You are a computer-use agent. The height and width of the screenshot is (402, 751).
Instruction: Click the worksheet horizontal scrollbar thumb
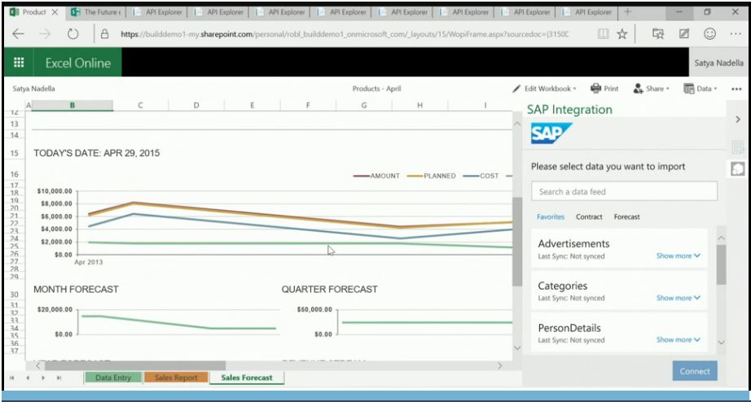point(135,365)
